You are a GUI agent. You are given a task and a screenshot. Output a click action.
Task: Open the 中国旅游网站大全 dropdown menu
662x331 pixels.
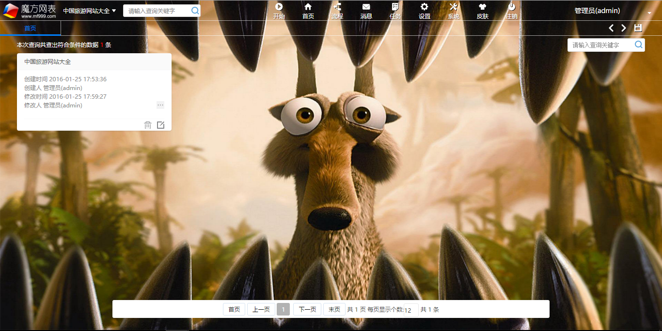pos(90,11)
